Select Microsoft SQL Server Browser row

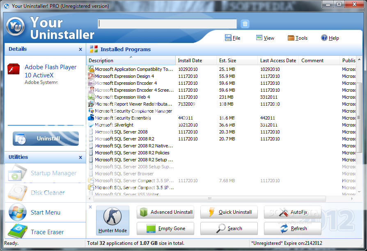pyautogui.click(x=221, y=174)
